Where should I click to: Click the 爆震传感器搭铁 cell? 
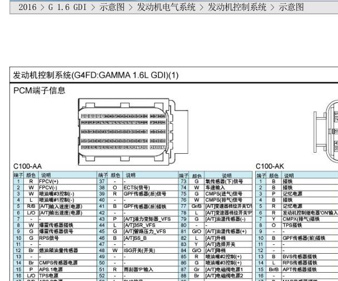tap(67, 225)
